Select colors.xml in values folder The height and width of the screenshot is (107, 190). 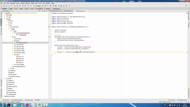[21, 57]
